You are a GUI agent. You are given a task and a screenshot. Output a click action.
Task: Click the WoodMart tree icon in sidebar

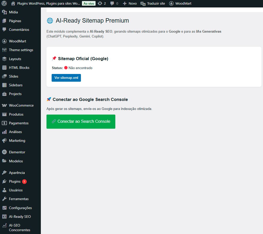4,41
